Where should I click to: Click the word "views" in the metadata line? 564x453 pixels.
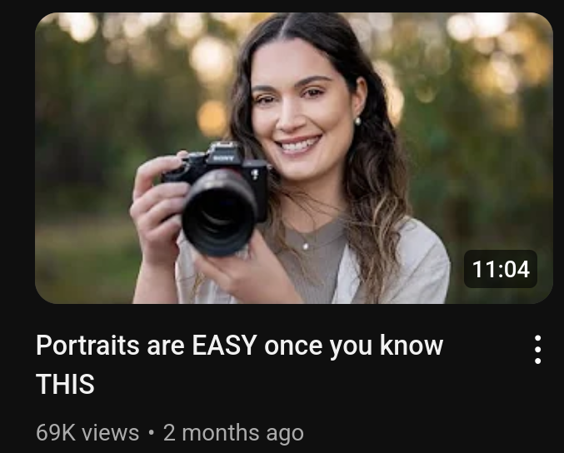(111, 433)
